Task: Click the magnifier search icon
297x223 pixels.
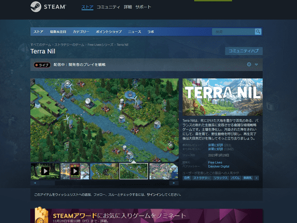Action: pos(258,32)
